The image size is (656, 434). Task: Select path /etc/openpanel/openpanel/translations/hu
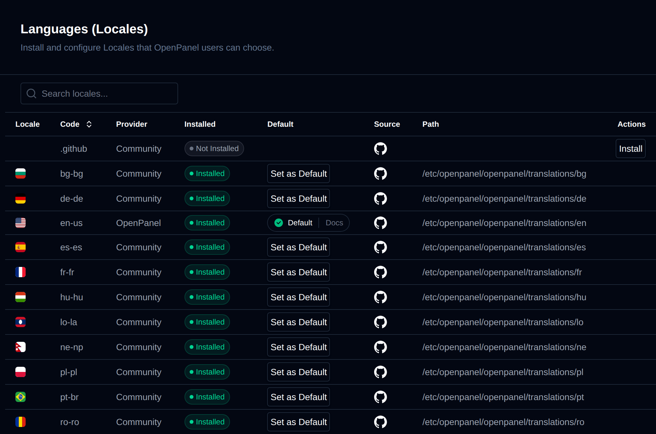coord(504,297)
